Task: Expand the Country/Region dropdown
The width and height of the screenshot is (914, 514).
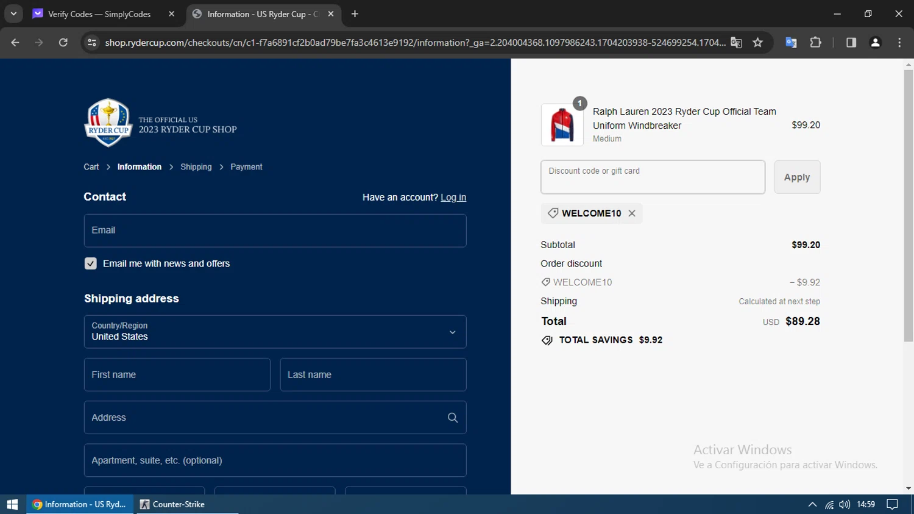Action: [275, 332]
